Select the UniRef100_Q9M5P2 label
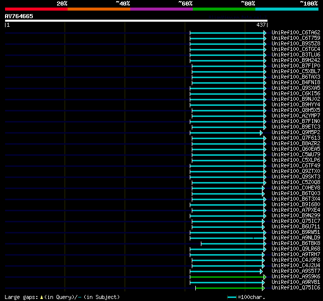 click(296, 133)
